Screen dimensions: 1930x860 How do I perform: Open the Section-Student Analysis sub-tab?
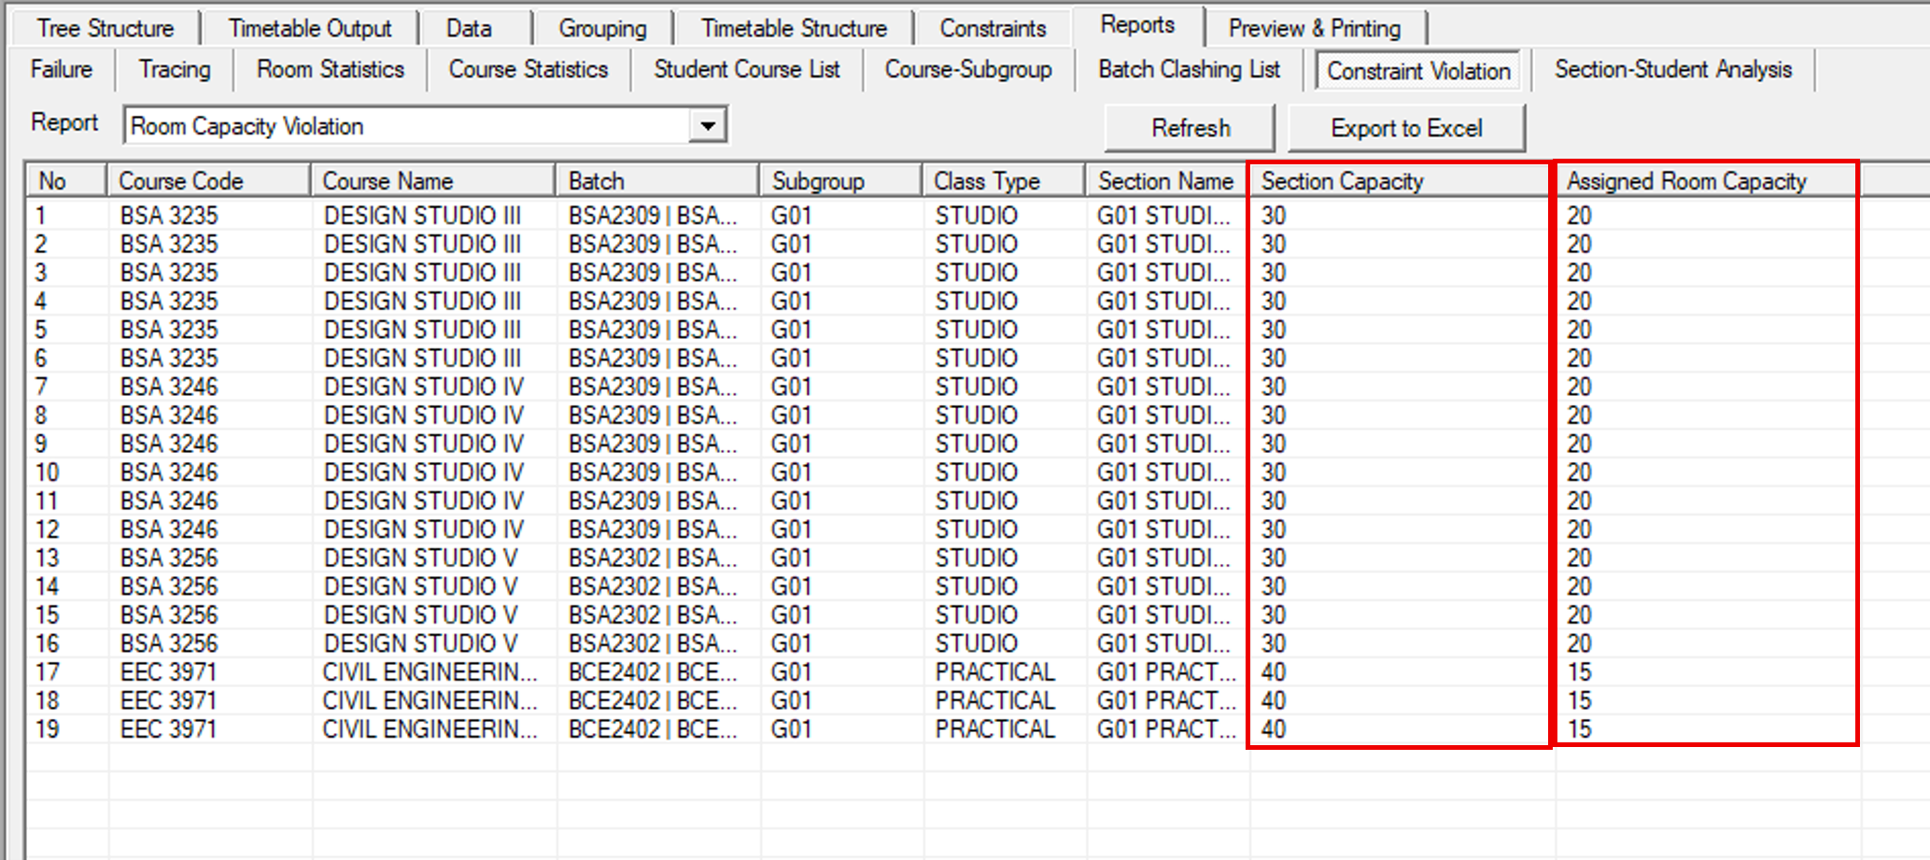[1673, 69]
